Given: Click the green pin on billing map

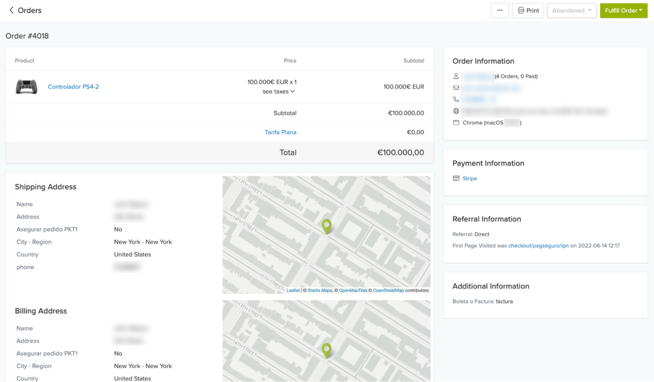Looking at the screenshot, I should (x=327, y=350).
